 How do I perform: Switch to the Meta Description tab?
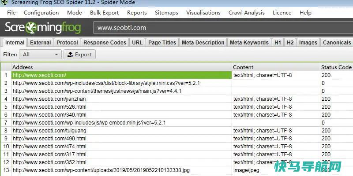[x=203, y=42]
